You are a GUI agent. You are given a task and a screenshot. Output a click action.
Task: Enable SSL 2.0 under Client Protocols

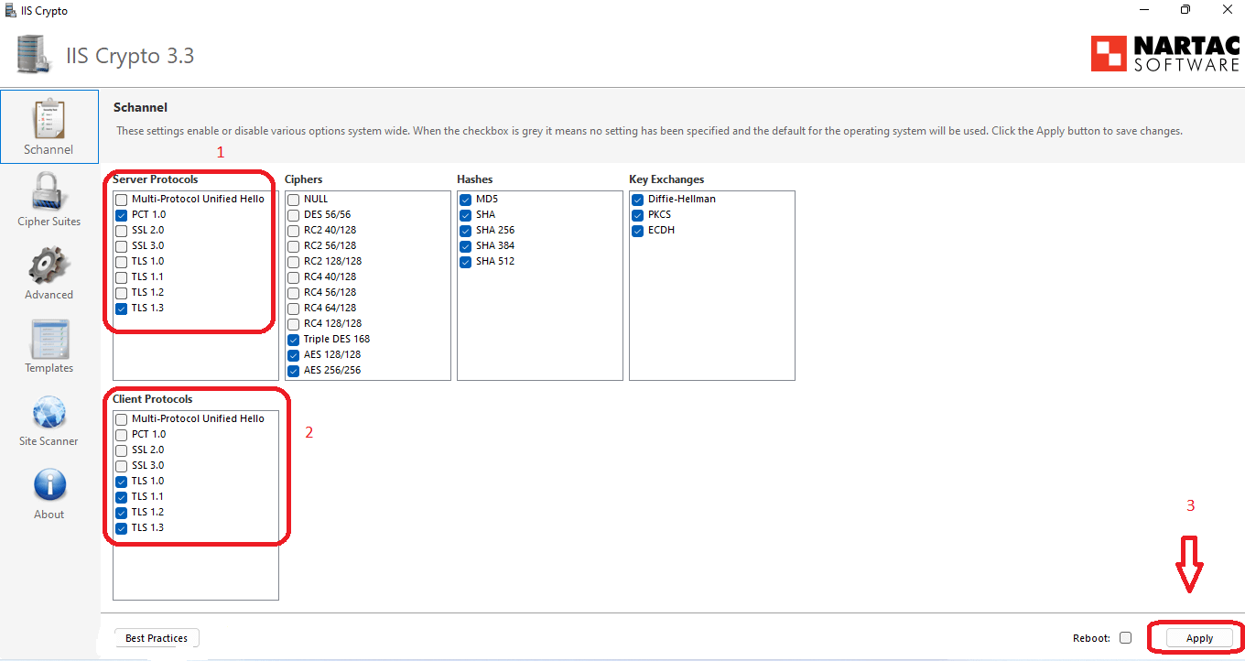[122, 450]
